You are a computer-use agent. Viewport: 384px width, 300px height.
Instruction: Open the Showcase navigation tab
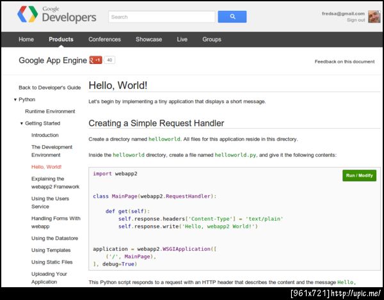point(149,40)
